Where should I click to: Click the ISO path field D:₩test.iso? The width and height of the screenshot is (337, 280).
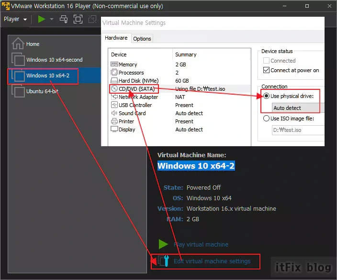coord(298,130)
